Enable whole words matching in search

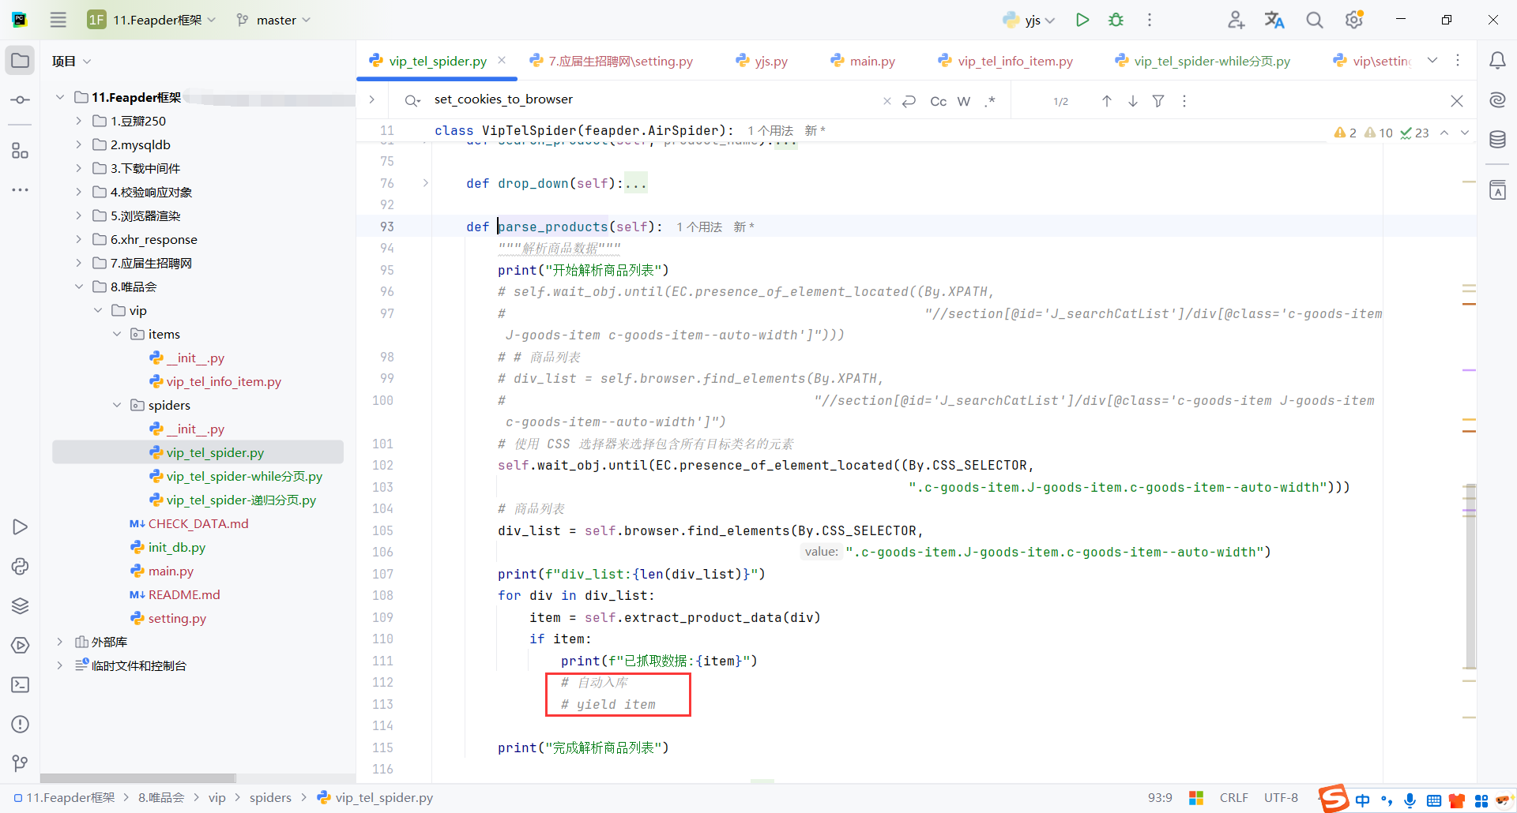point(964,101)
